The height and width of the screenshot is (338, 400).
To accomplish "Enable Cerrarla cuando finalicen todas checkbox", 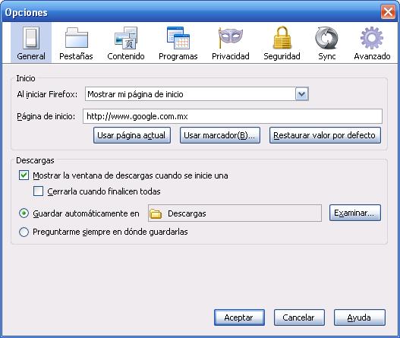I will click(x=38, y=191).
